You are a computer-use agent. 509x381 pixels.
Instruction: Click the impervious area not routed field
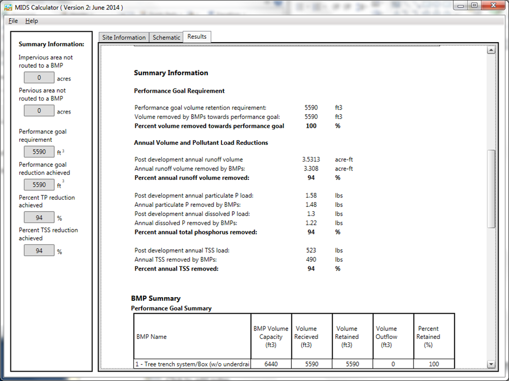(39, 78)
